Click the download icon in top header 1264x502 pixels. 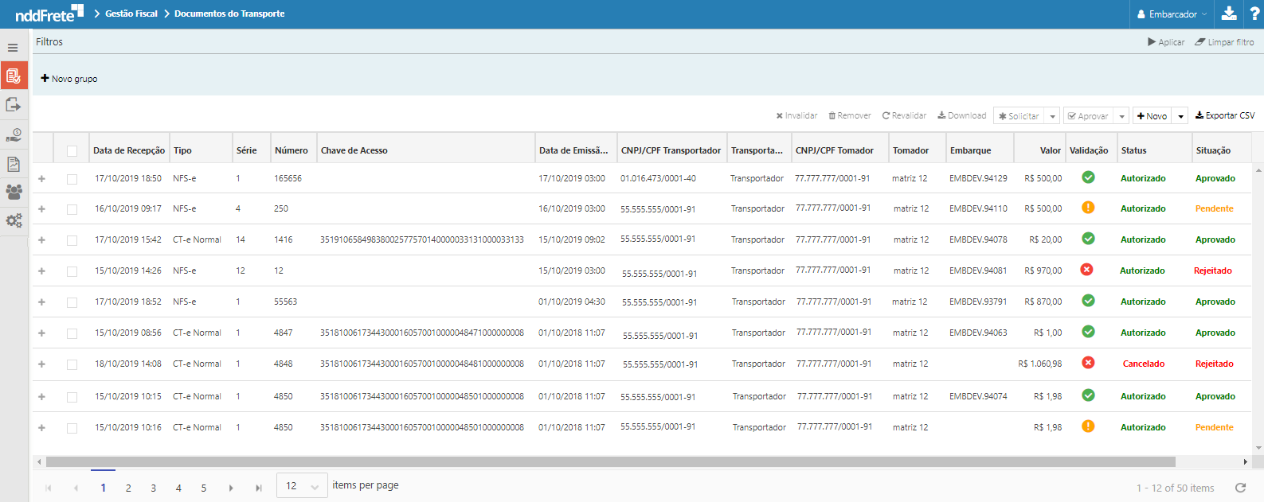coord(1229,14)
